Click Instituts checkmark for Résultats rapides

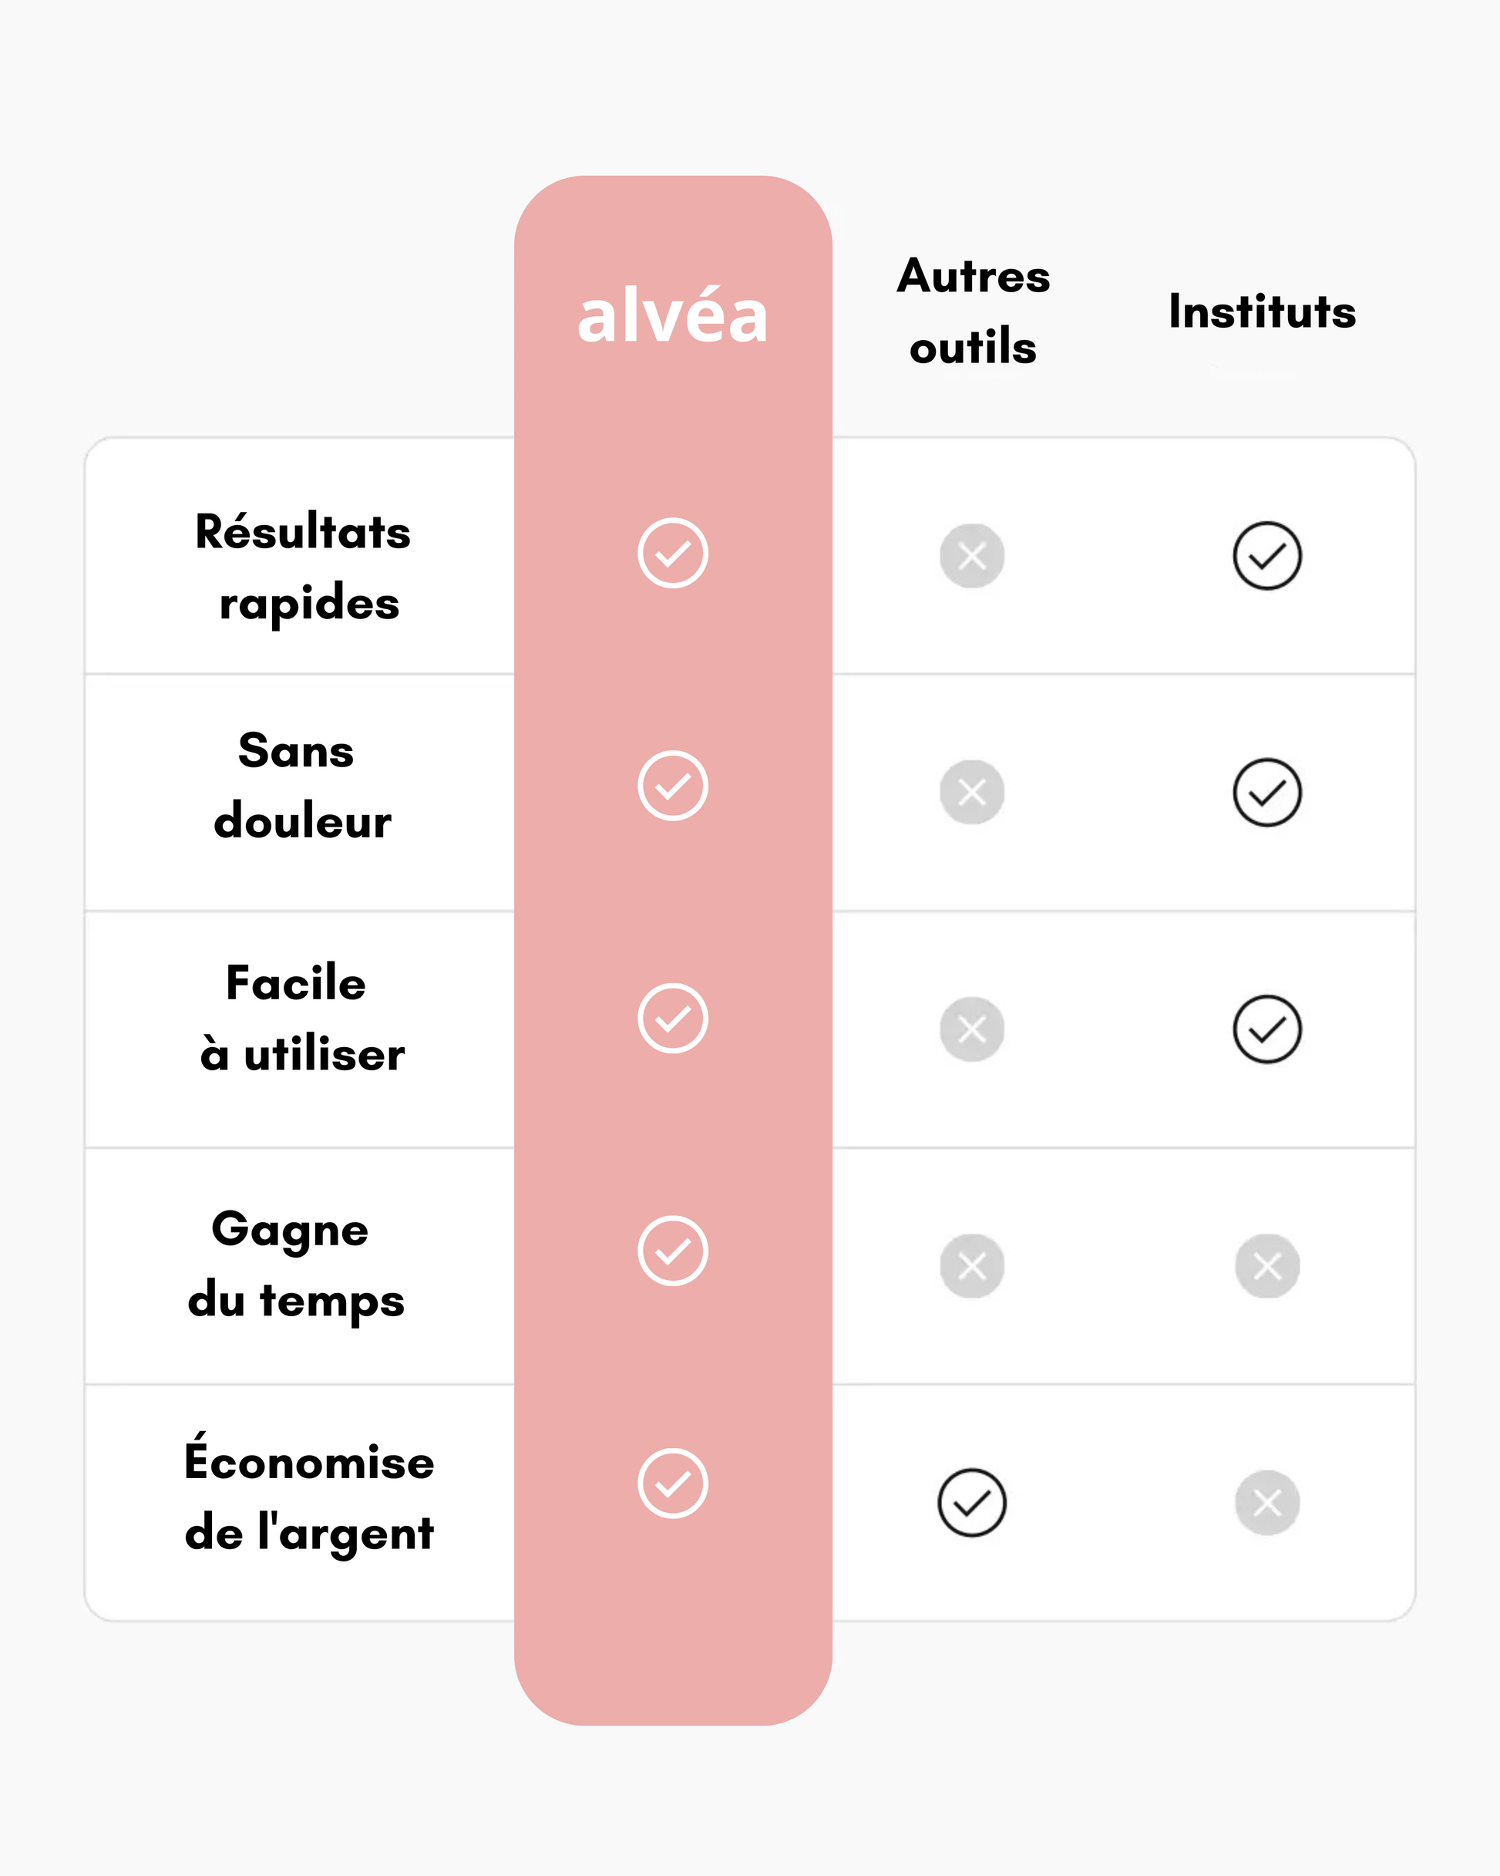click(1266, 556)
